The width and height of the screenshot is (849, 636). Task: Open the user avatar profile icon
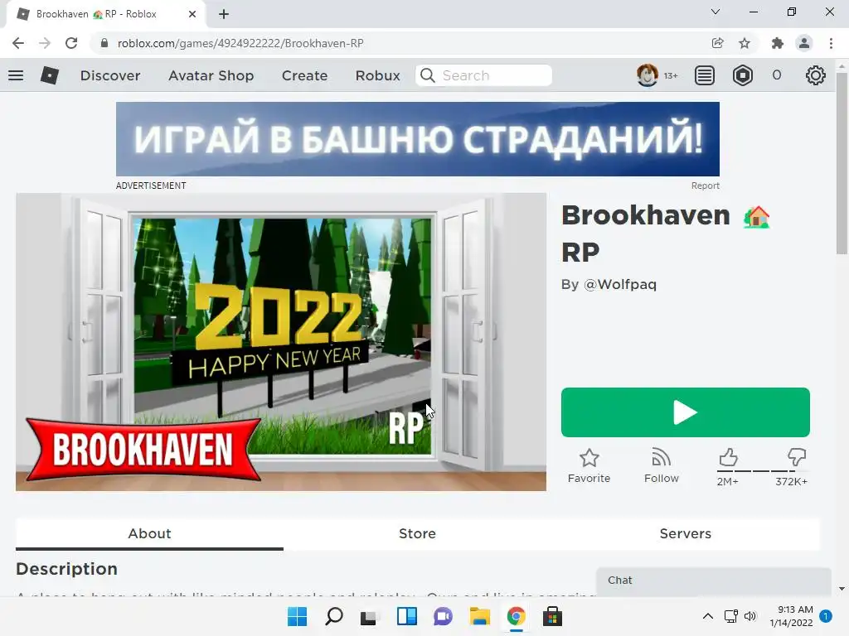click(x=647, y=75)
